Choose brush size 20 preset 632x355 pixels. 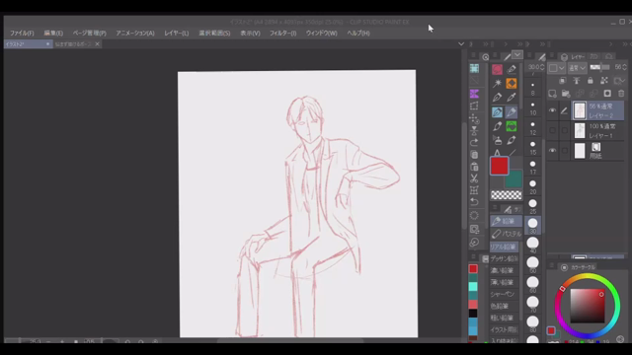(533, 186)
